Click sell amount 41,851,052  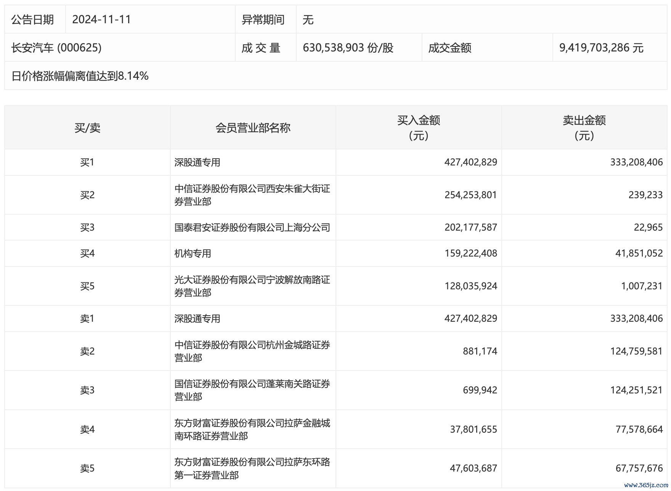[x=639, y=254]
